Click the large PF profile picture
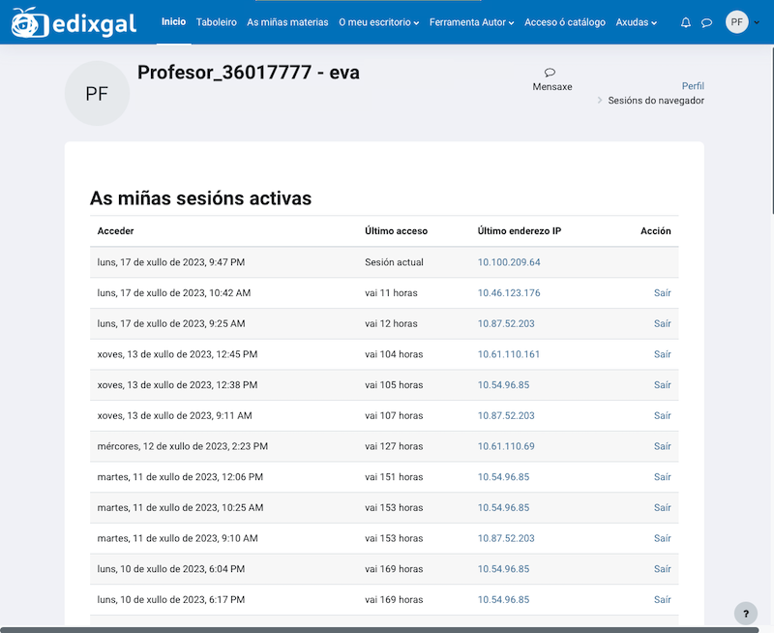 [x=97, y=93]
